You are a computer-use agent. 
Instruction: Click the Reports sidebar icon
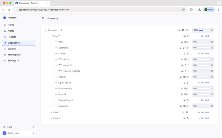(x=5, y=37)
